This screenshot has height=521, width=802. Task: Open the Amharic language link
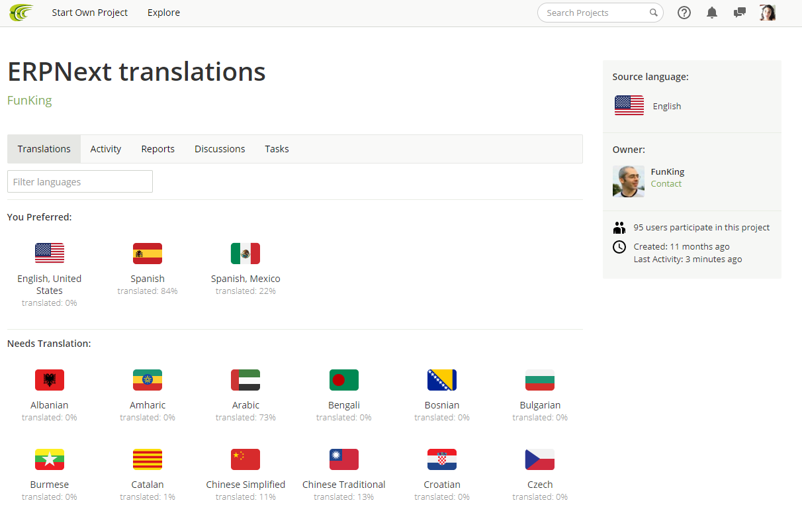tap(148, 405)
